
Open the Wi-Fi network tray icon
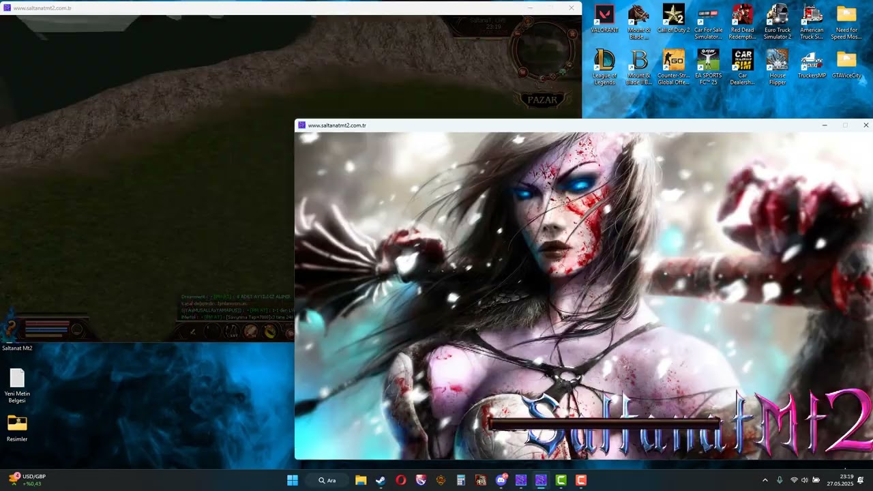tap(794, 480)
